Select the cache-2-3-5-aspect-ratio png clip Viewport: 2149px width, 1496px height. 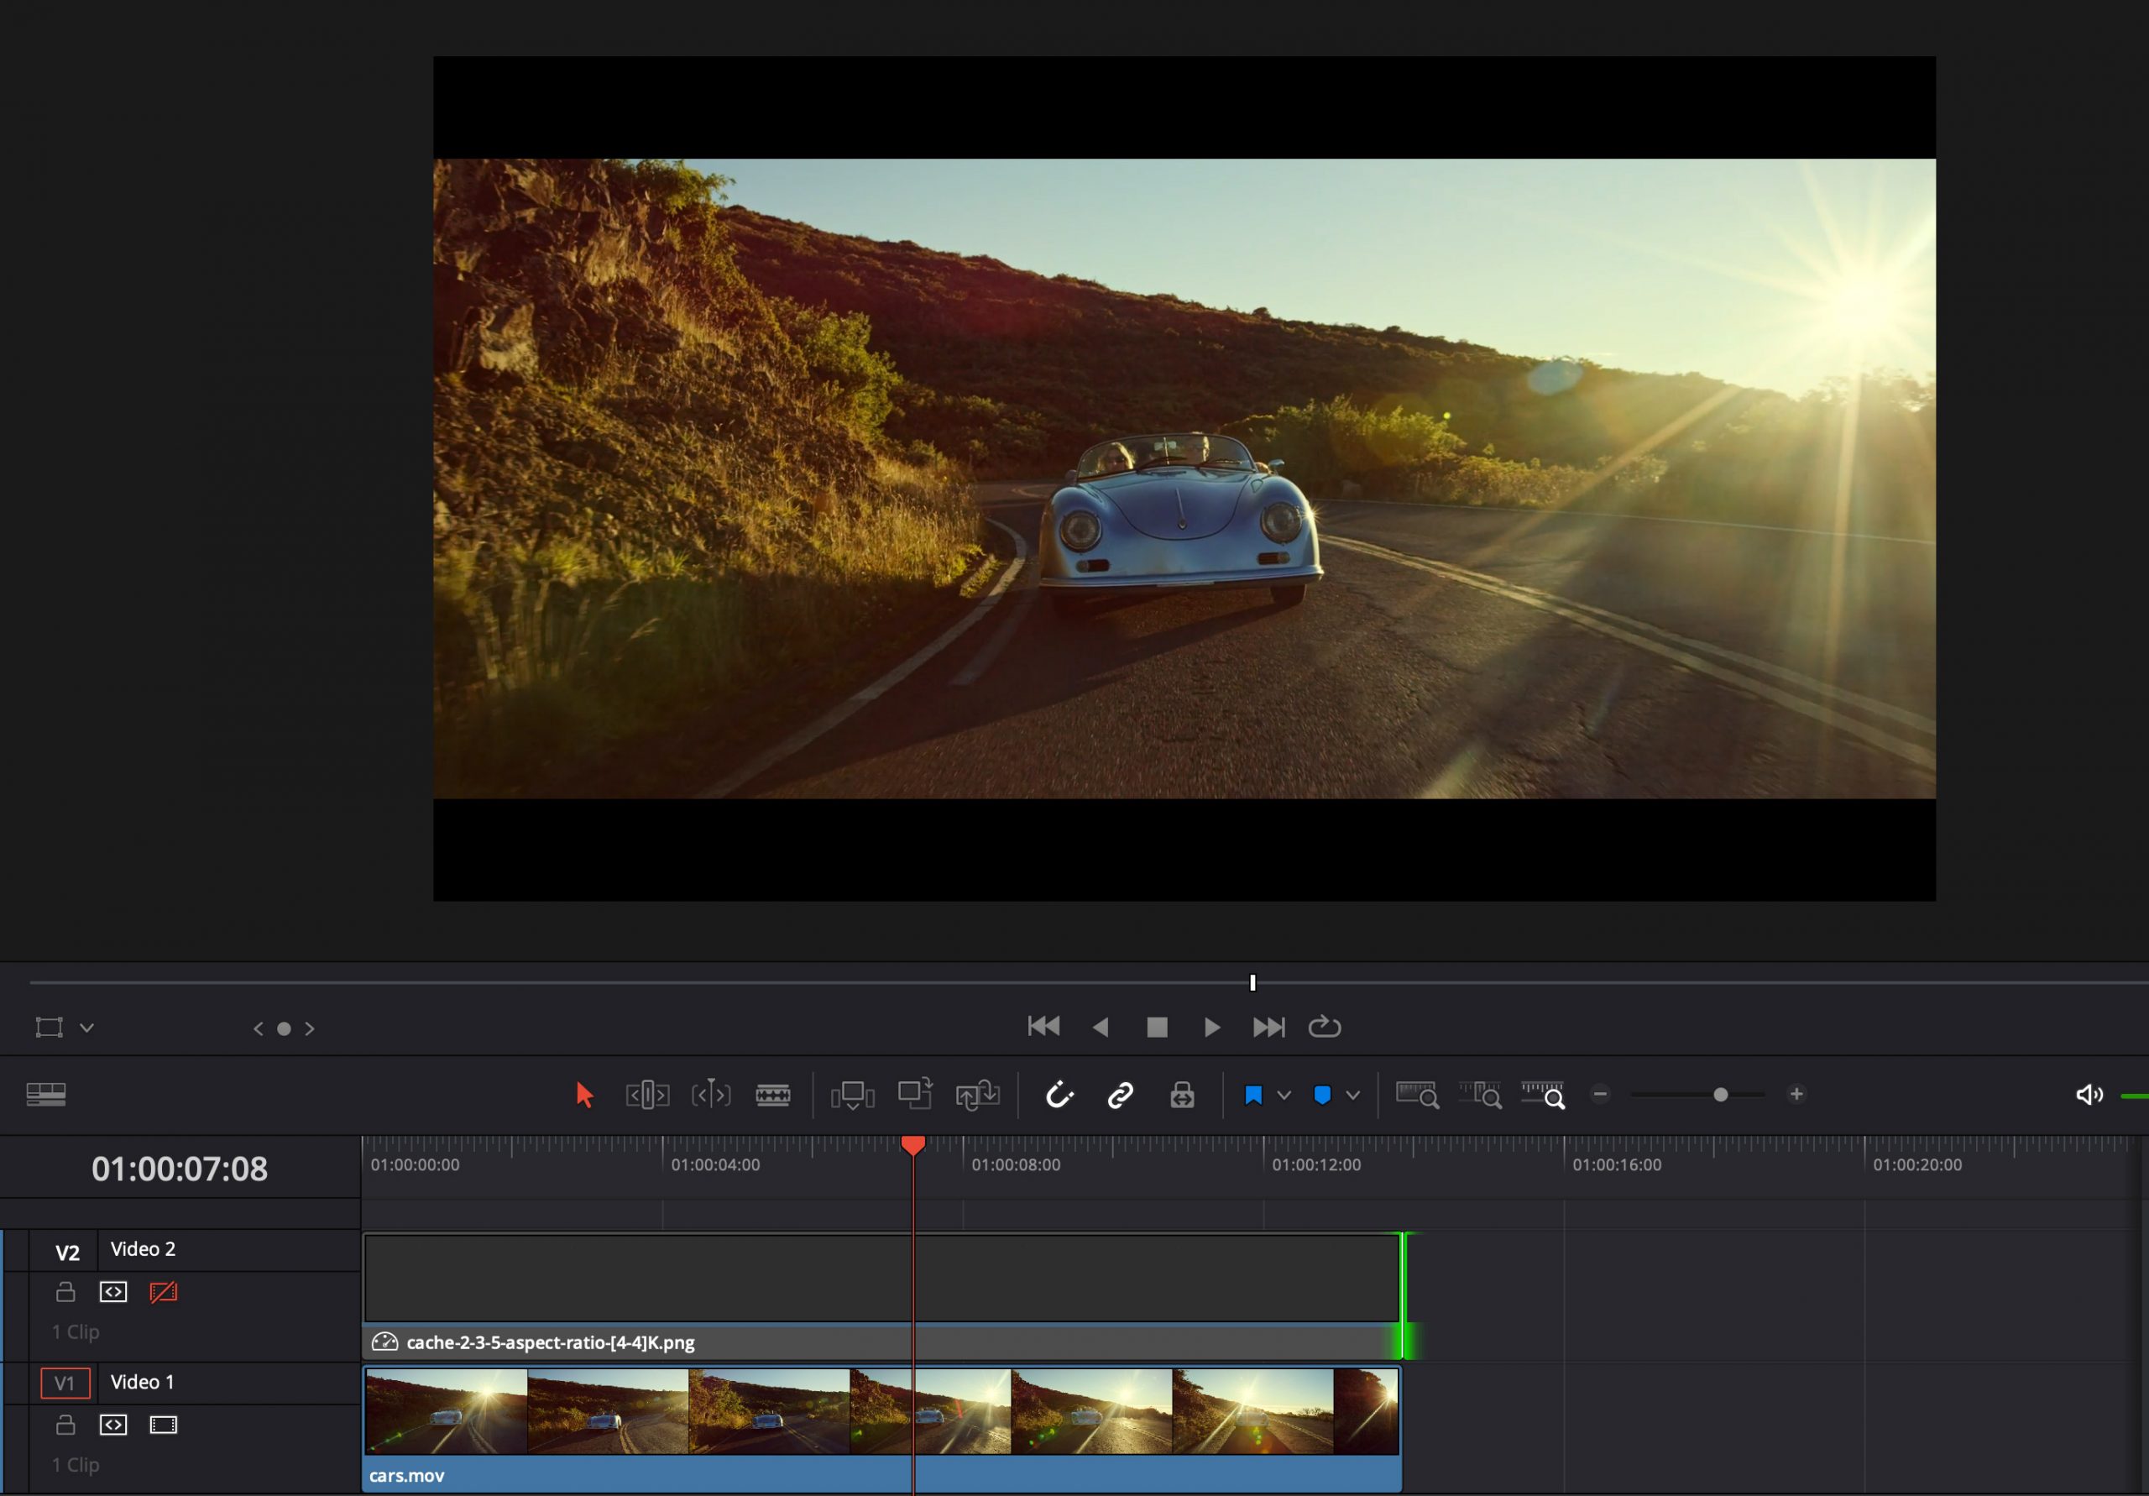881,1296
